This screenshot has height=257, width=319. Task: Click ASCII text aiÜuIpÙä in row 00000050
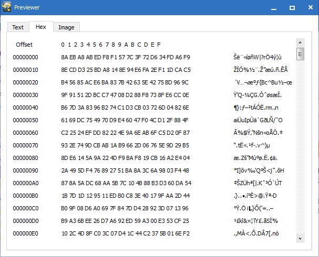click(x=258, y=120)
